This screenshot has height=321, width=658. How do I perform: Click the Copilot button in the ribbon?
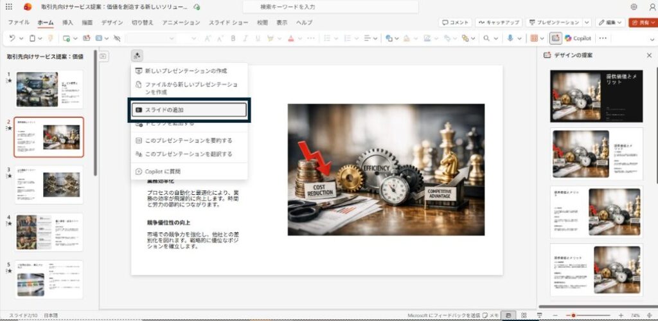pyautogui.click(x=577, y=39)
